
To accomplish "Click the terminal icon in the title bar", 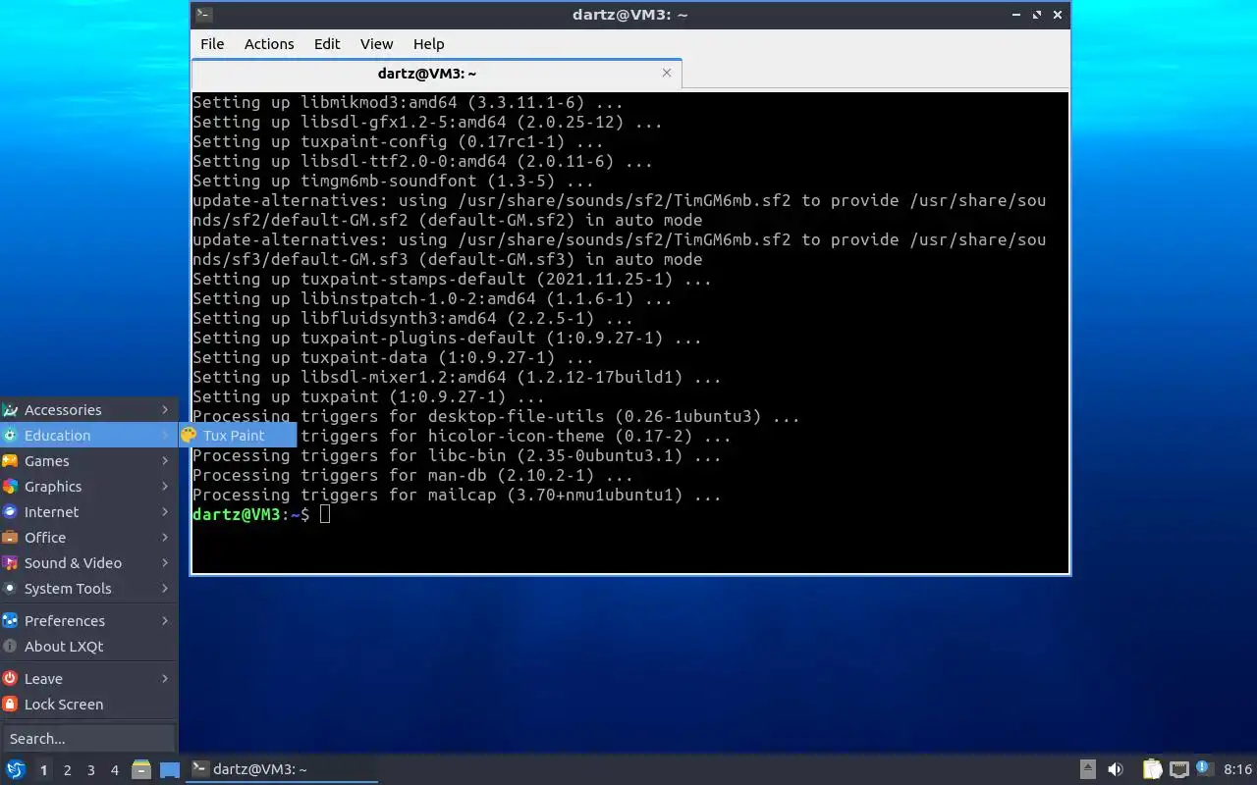I will click(x=203, y=15).
